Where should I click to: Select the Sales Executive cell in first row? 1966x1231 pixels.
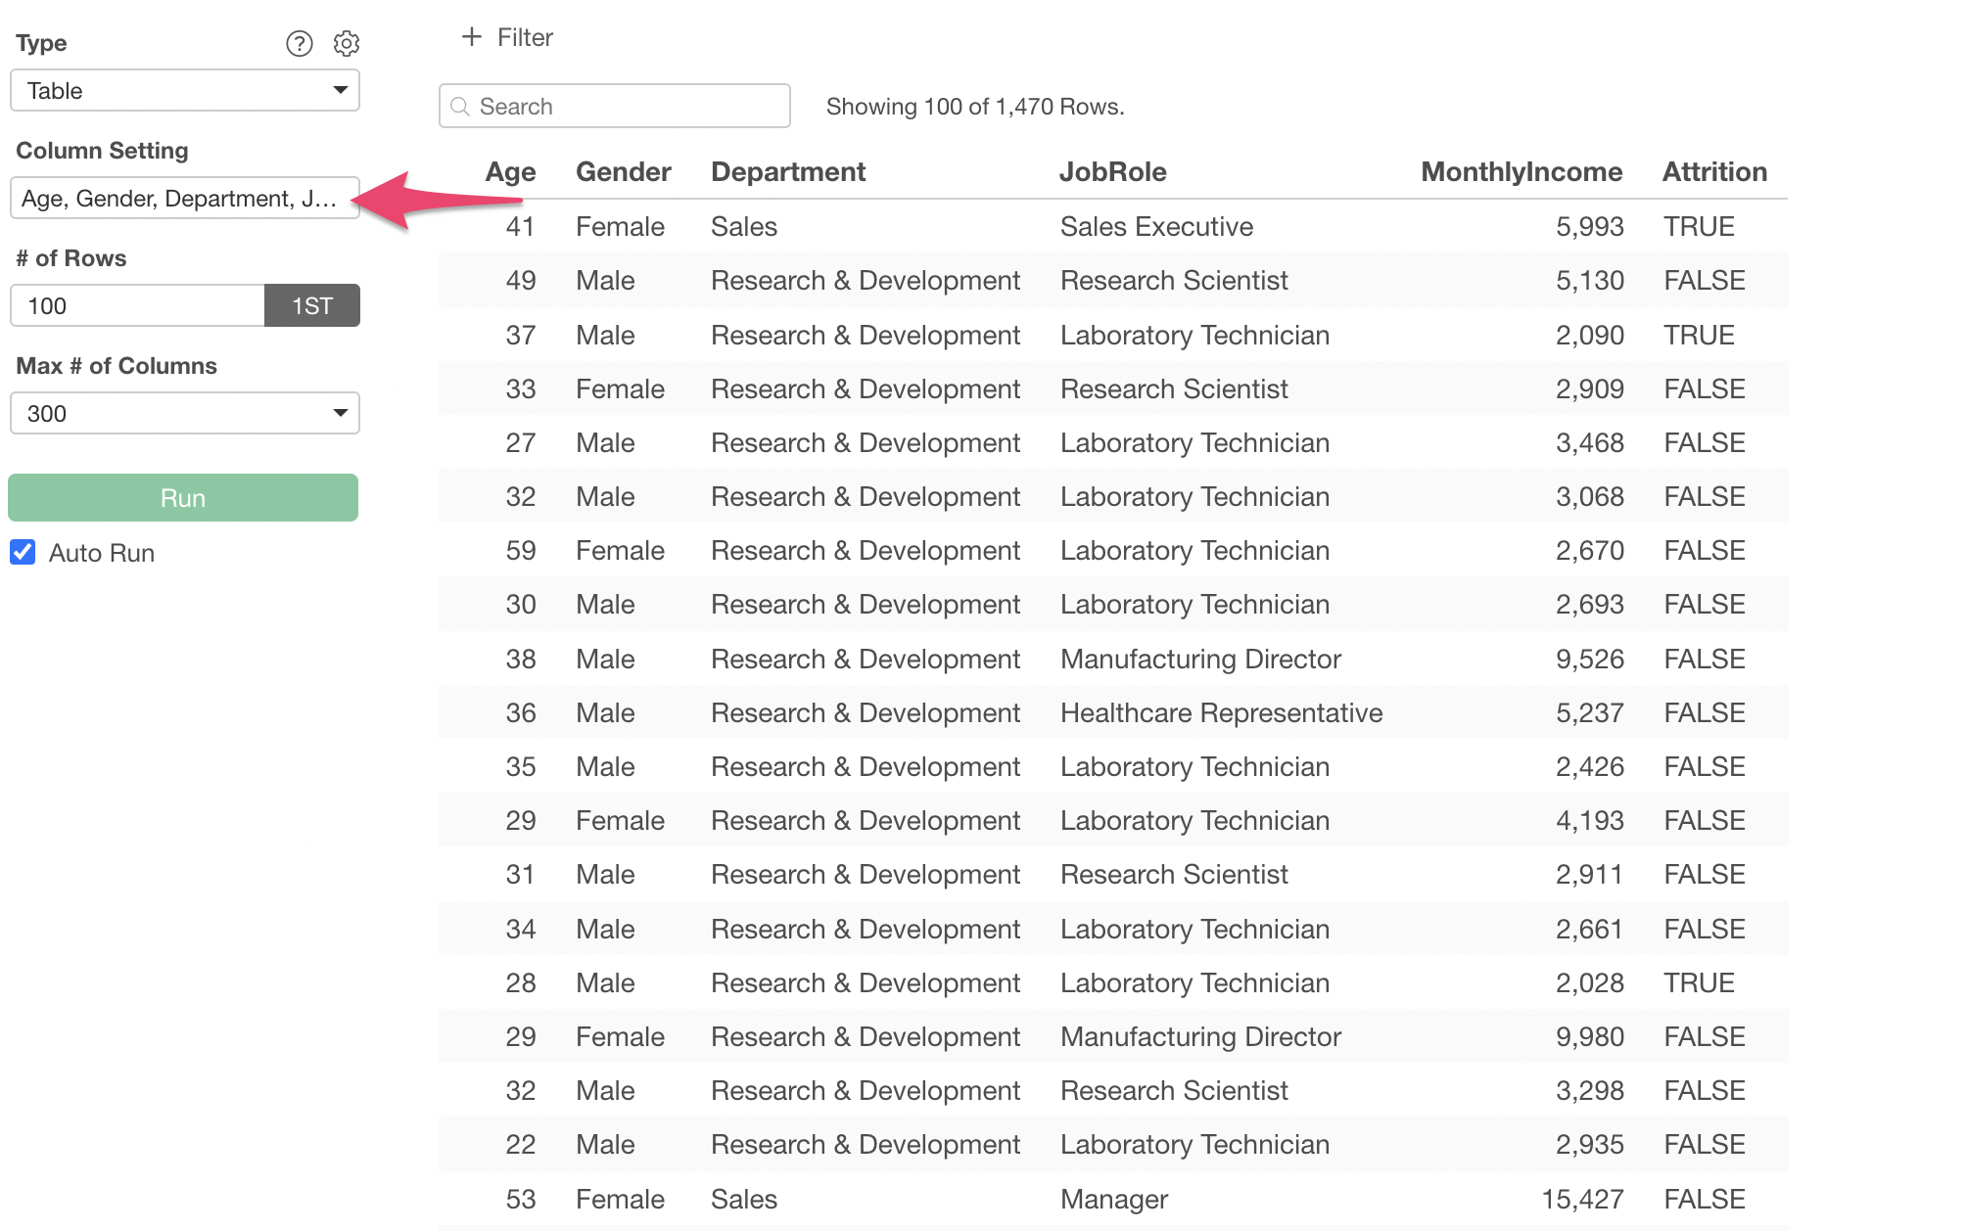coord(1156,227)
